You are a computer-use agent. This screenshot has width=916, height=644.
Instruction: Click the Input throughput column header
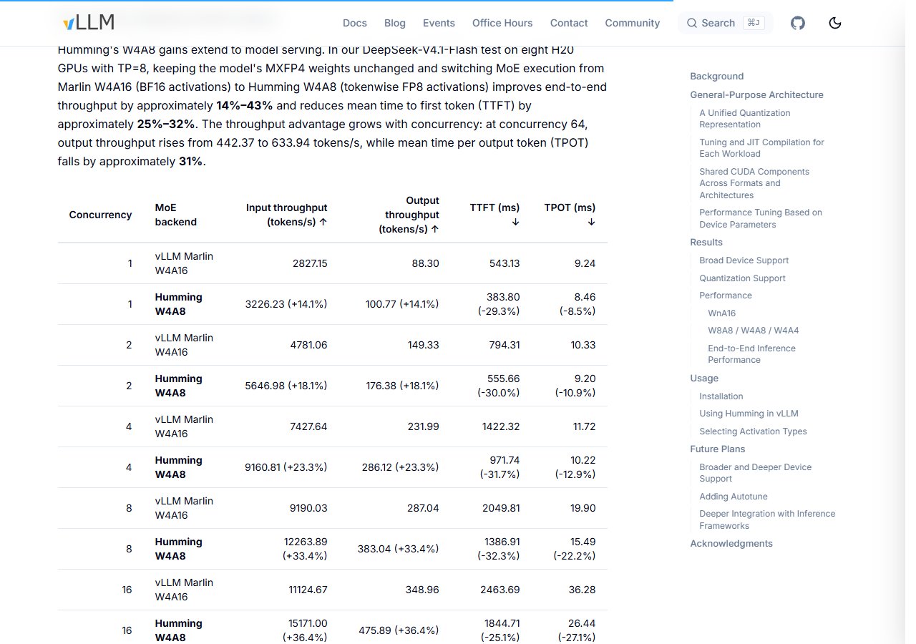point(286,215)
